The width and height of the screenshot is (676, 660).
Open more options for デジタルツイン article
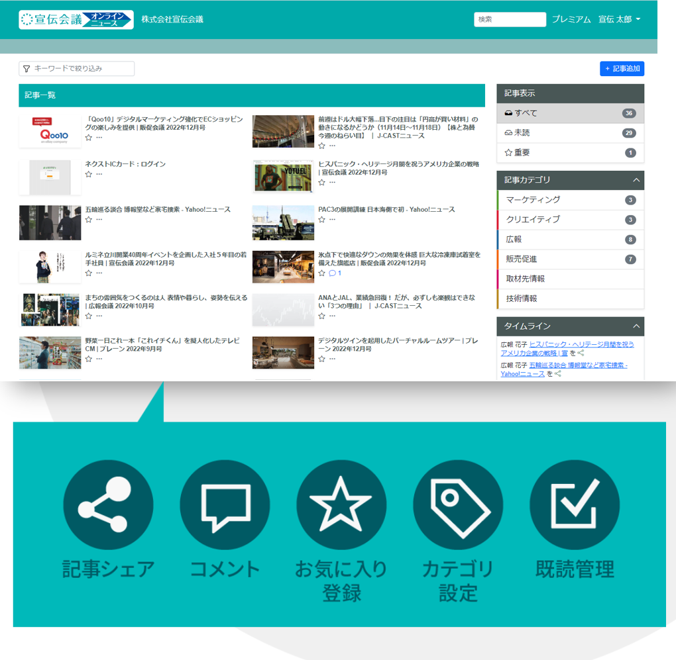(333, 359)
